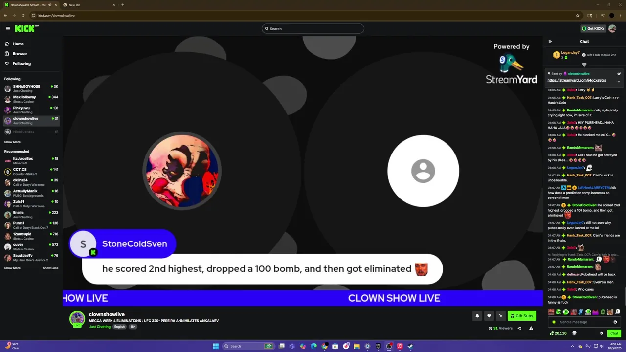The width and height of the screenshot is (626, 352).
Task: Open chat settings gear
Action: coord(602,333)
